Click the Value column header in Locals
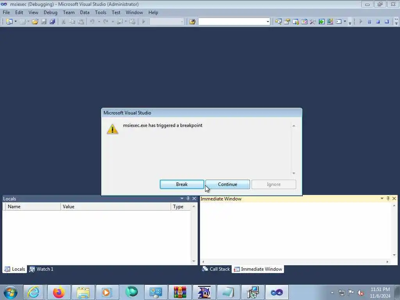 coord(116,207)
